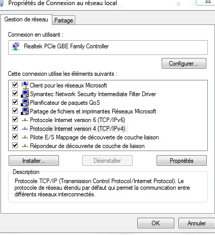Switch to the Partage tab
This screenshot has width=215, height=235.
pyautogui.click(x=64, y=20)
